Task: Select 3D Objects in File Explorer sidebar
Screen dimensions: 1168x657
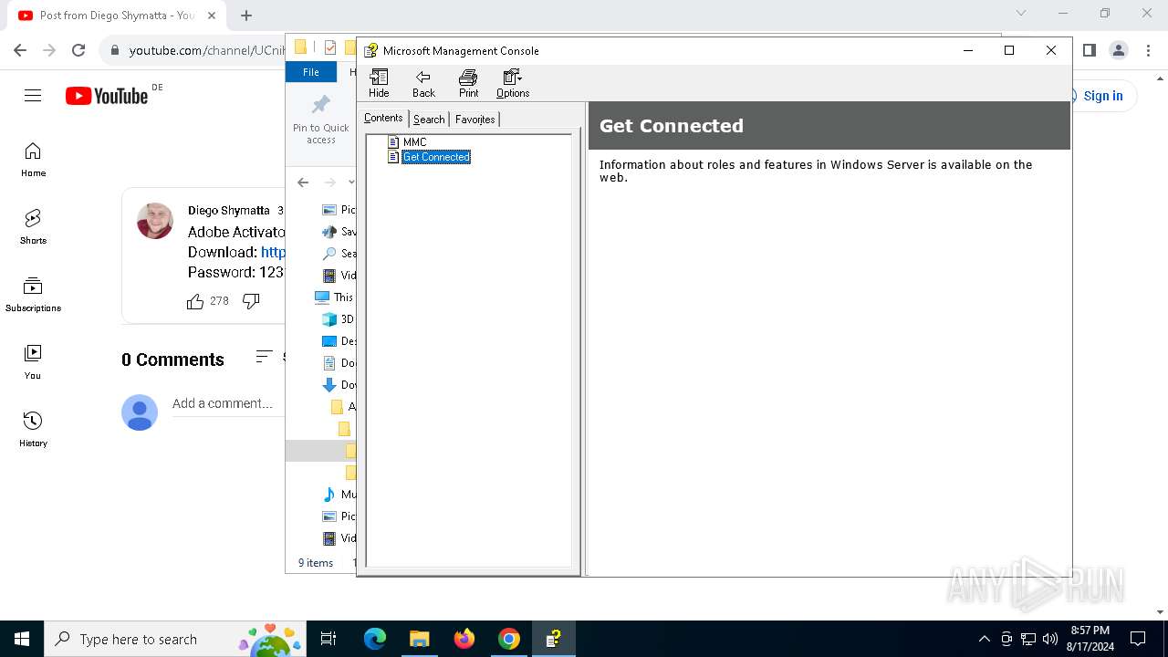Action: coord(339,319)
